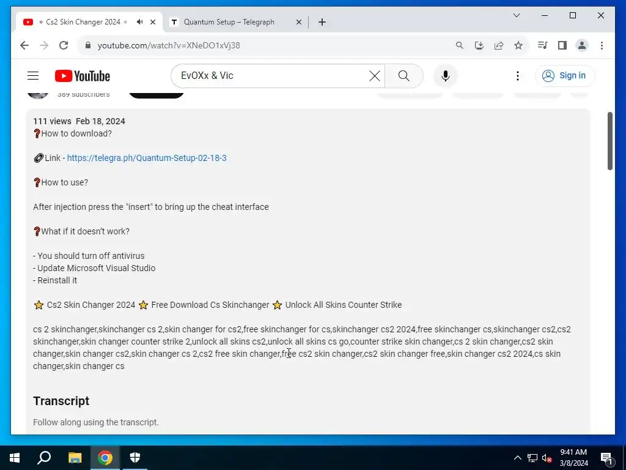Go to the YouTube home logo

pos(83,76)
